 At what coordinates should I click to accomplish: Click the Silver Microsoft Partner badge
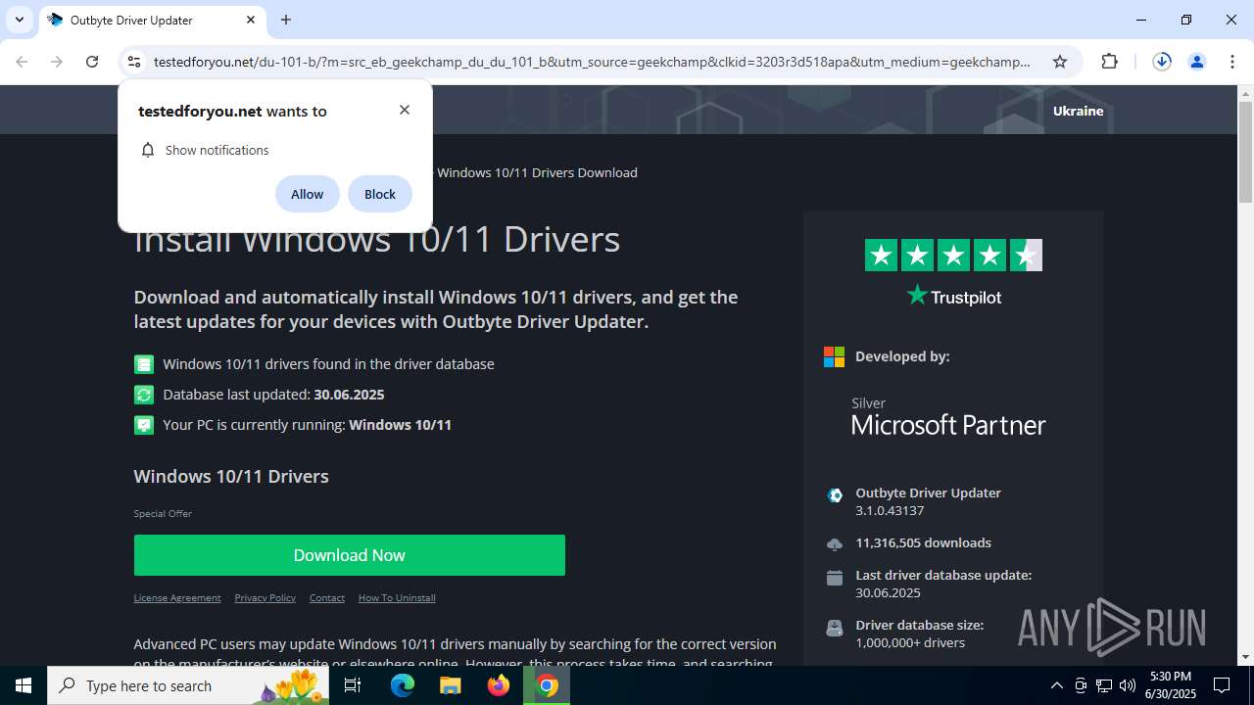coord(948,415)
